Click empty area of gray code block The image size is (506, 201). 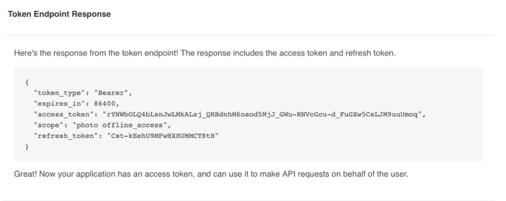(x=355, y=141)
